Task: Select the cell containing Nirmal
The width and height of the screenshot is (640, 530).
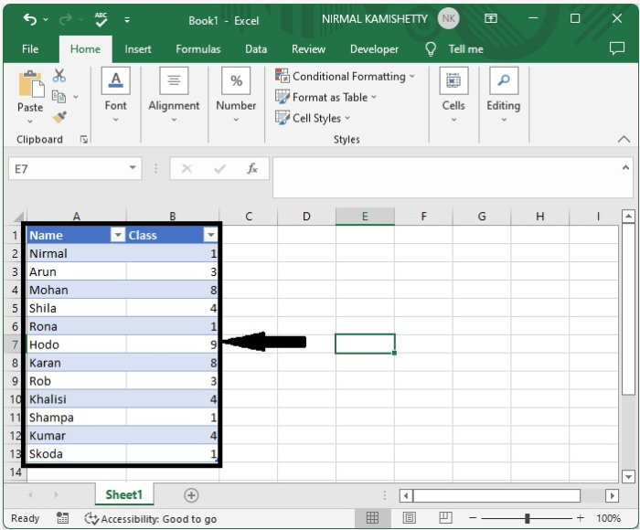Action: (76, 253)
